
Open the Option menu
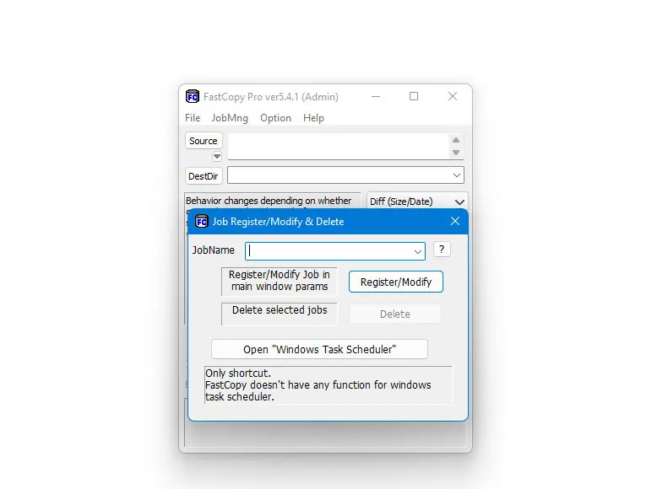(x=275, y=118)
